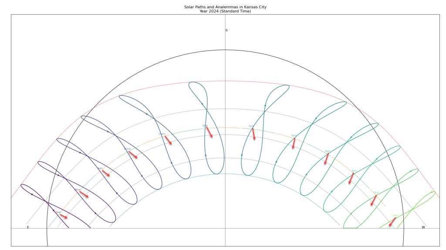Screen dimensions: 446x250
Task: Click the red arrow beside 8am
Action: pos(84,194)
